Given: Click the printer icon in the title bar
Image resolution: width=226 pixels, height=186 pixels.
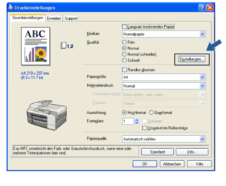Looking at the screenshot, I should click(11, 8).
